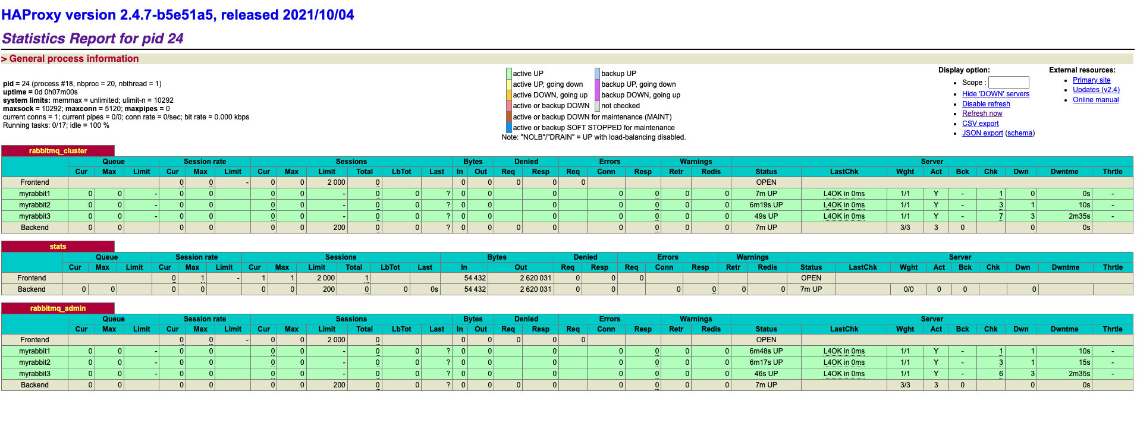This screenshot has width=1137, height=429.
Task: Click L4OK in 0ms for cluster myrabbit1
Action: [844, 194]
